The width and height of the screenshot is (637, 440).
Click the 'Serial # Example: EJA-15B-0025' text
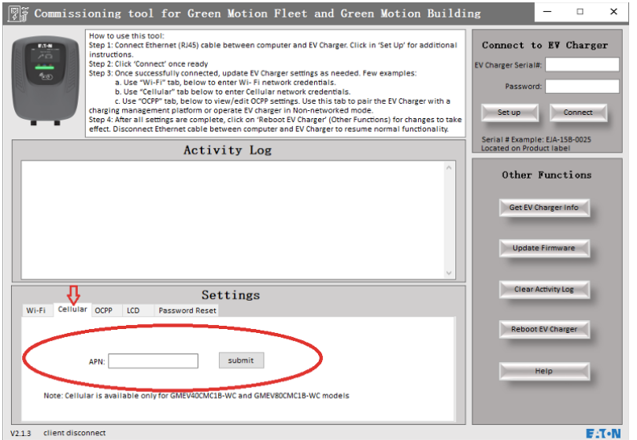coord(536,139)
